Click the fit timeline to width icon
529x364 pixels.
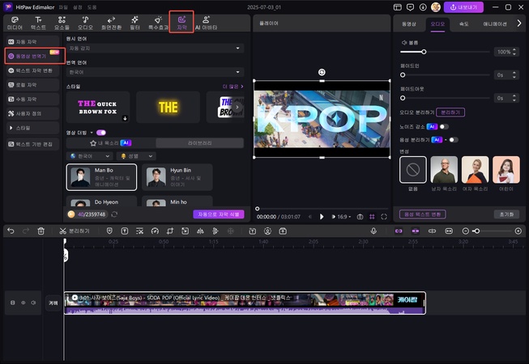click(449, 231)
